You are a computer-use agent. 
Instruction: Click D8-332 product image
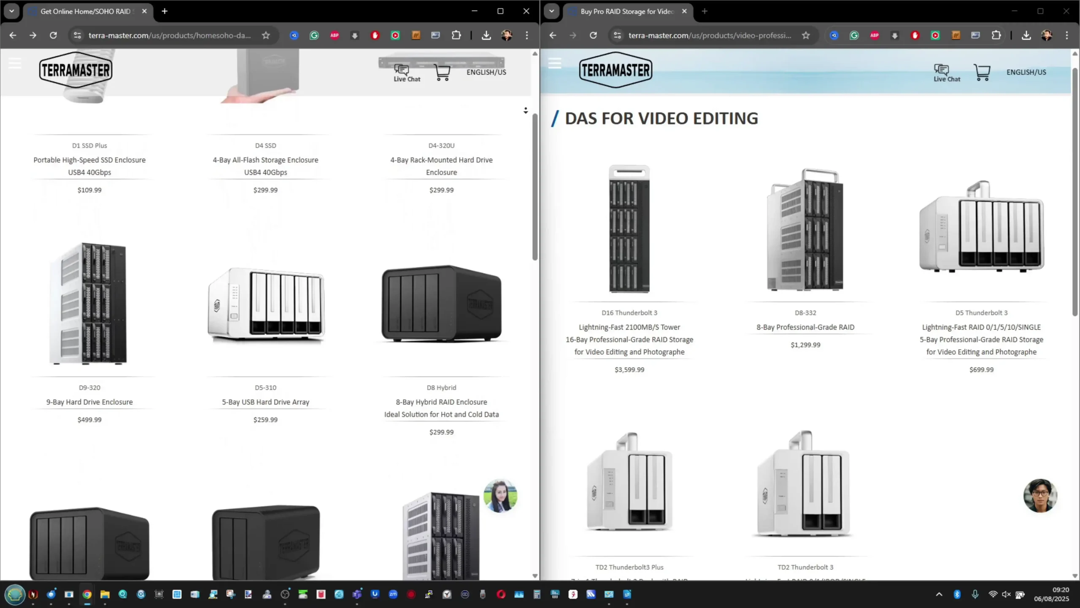coord(805,230)
